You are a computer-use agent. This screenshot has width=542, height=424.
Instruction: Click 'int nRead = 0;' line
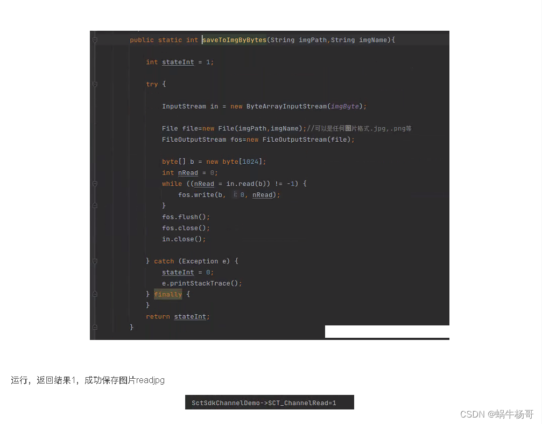tap(190, 173)
